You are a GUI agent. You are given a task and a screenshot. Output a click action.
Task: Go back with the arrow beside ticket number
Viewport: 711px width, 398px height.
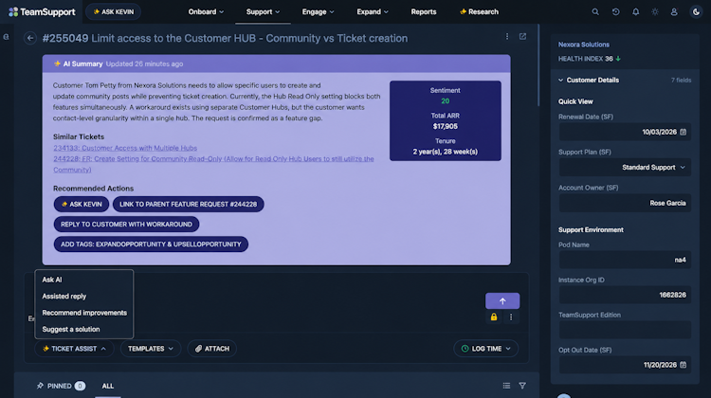(30, 38)
